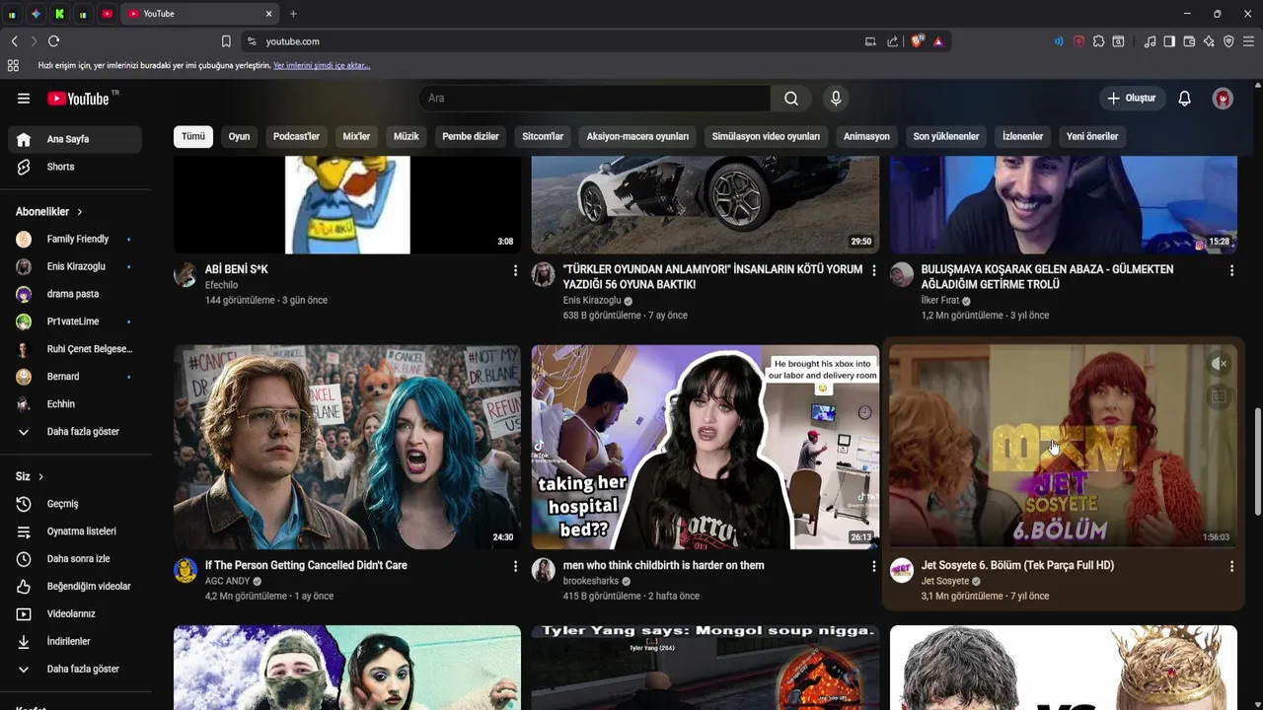Open more options for BULUŞMAYA KOŞARAK GELEN ABAZA video

pos(1231,270)
